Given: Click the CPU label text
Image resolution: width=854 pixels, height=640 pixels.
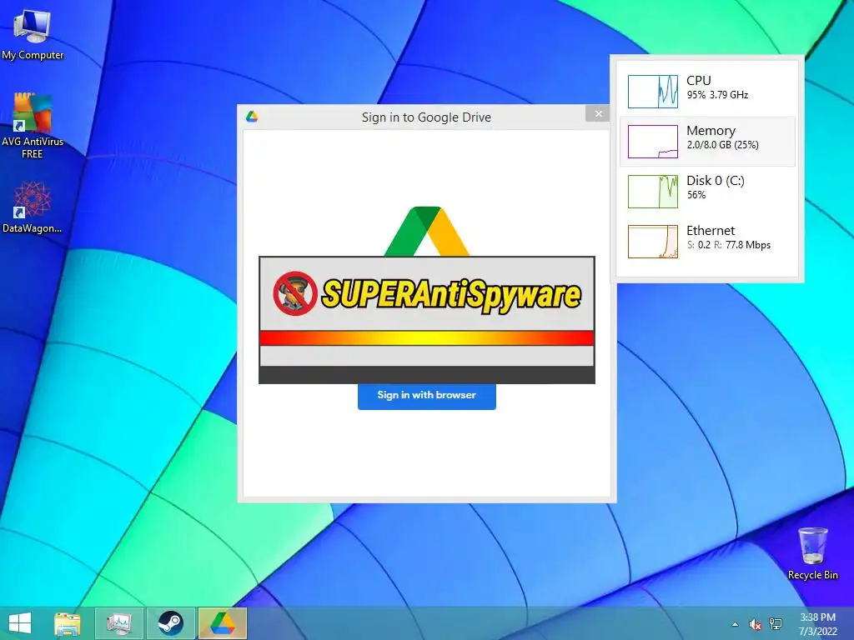Looking at the screenshot, I should pos(699,81).
